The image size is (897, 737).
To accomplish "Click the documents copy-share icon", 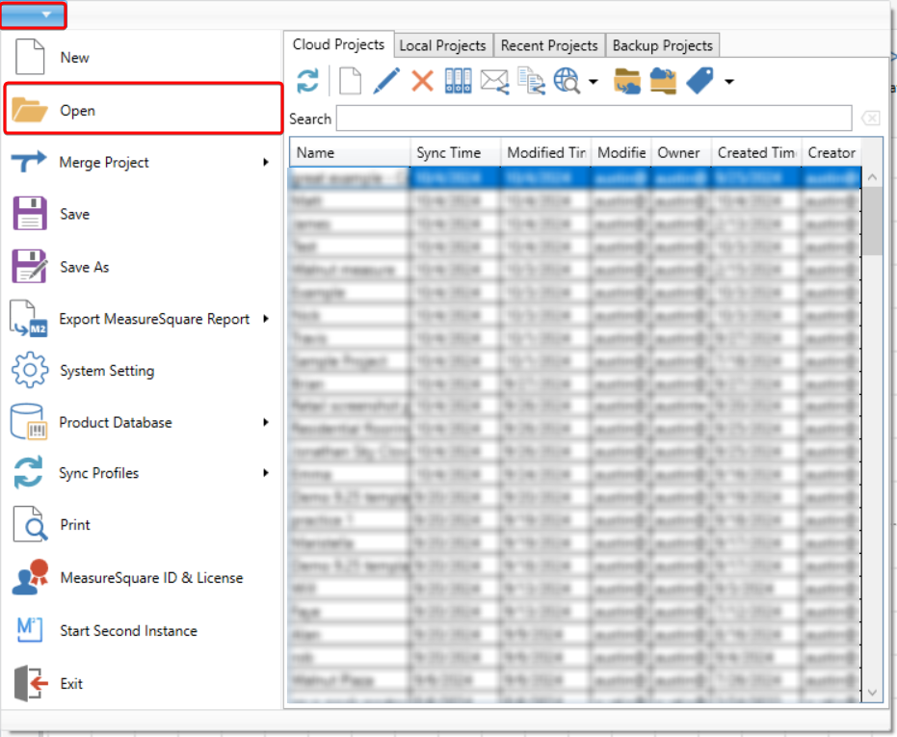I will [x=532, y=81].
